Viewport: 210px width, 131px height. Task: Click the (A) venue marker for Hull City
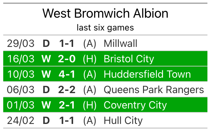tap(90, 121)
